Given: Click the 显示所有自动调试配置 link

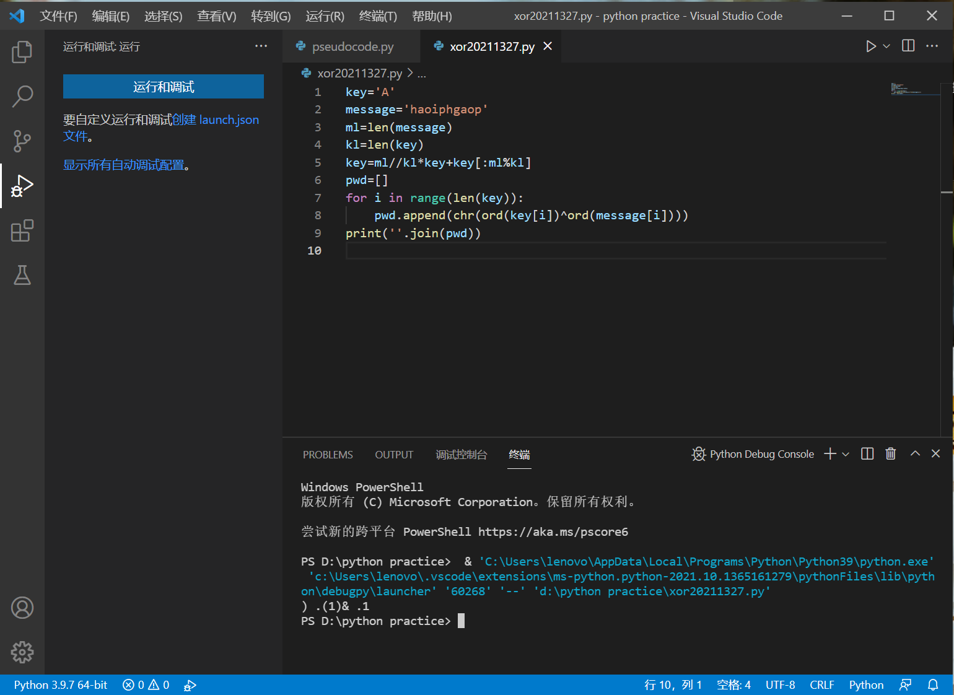Looking at the screenshot, I should (x=124, y=165).
